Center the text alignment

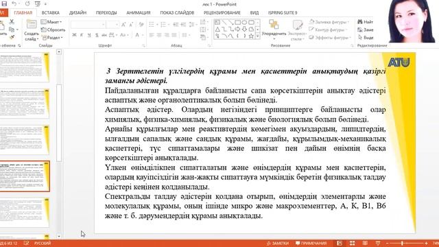[x=159, y=35]
